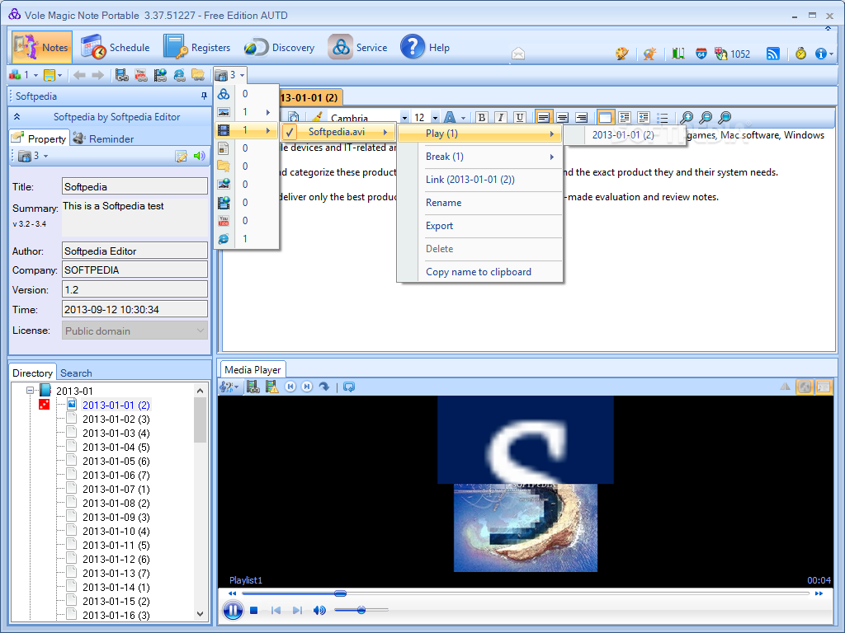
Task: Click the 64 shield icon
Action: click(x=701, y=54)
